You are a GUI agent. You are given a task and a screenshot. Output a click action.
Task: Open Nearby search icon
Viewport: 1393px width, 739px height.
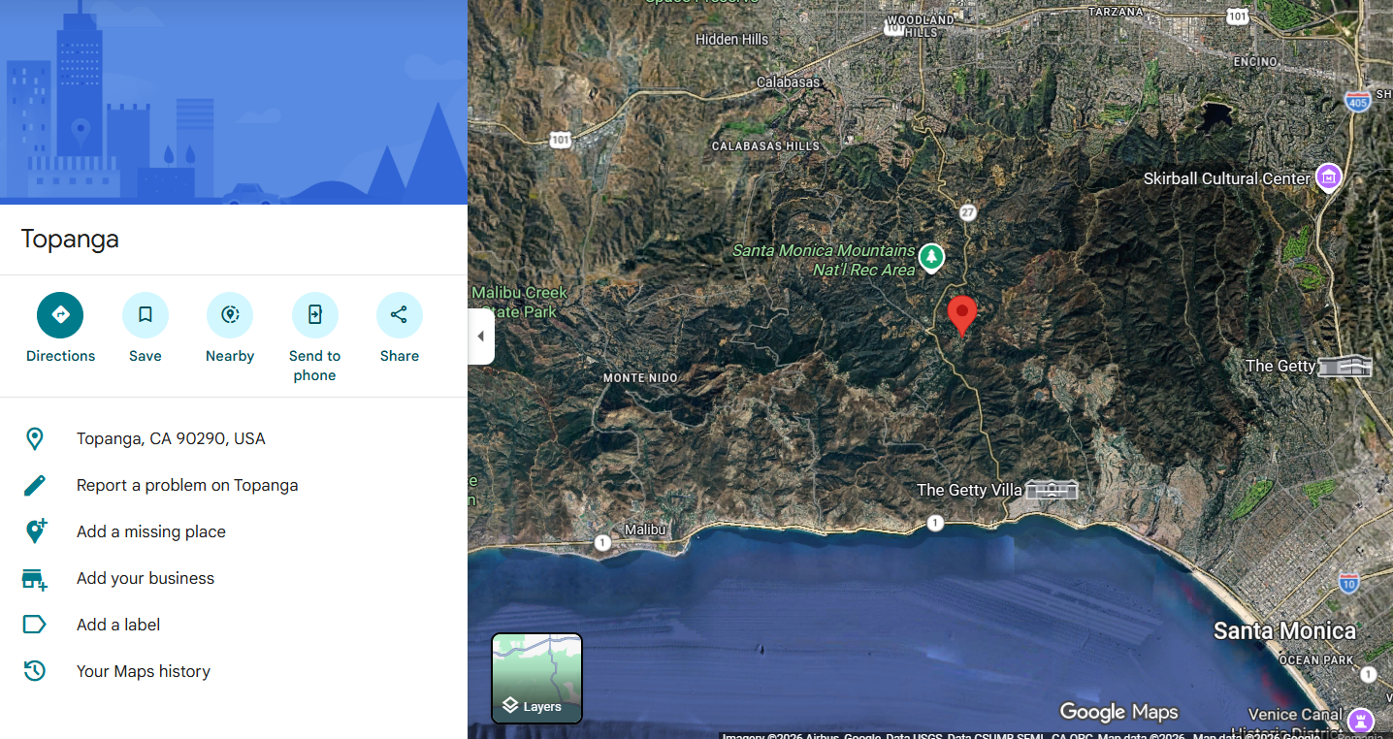pyautogui.click(x=230, y=315)
